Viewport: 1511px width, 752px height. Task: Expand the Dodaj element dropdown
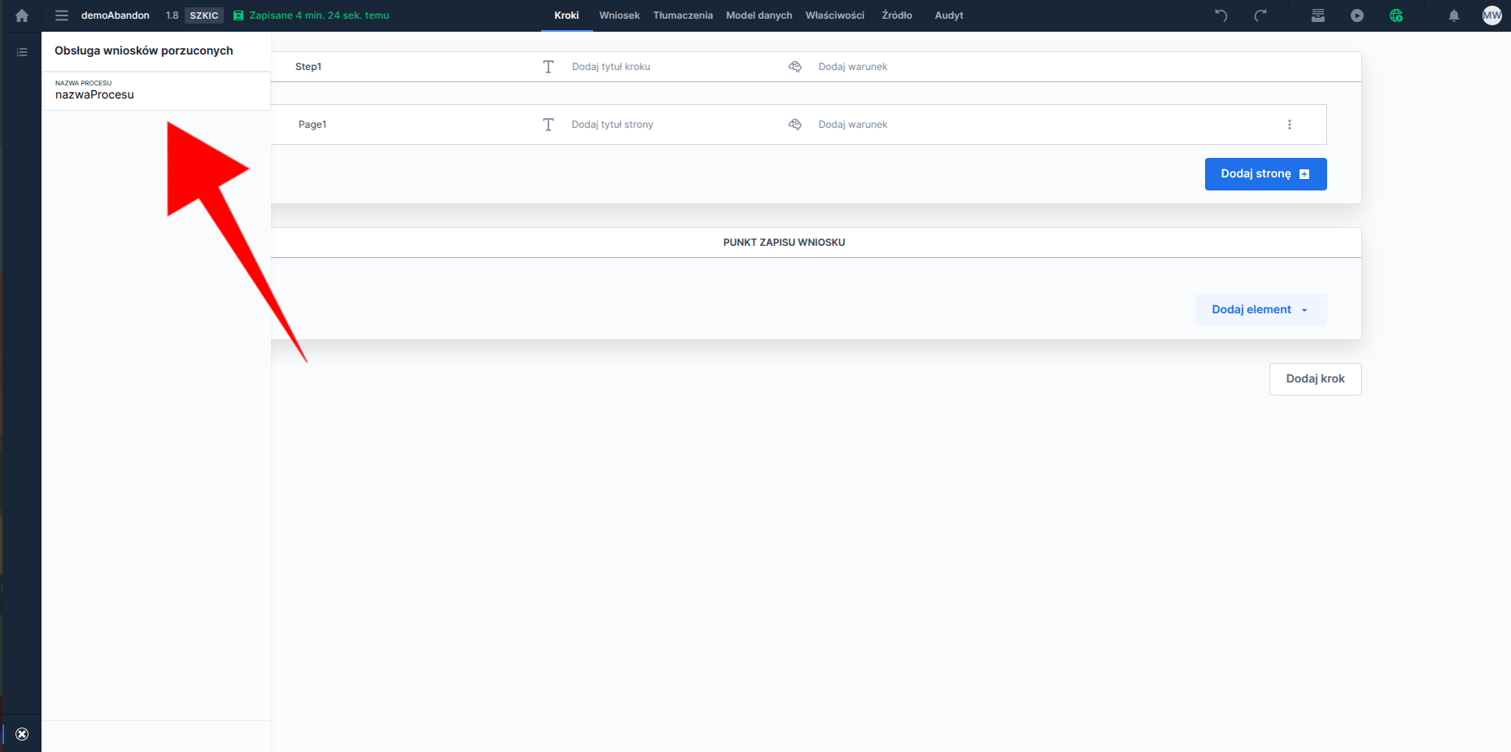point(1260,310)
